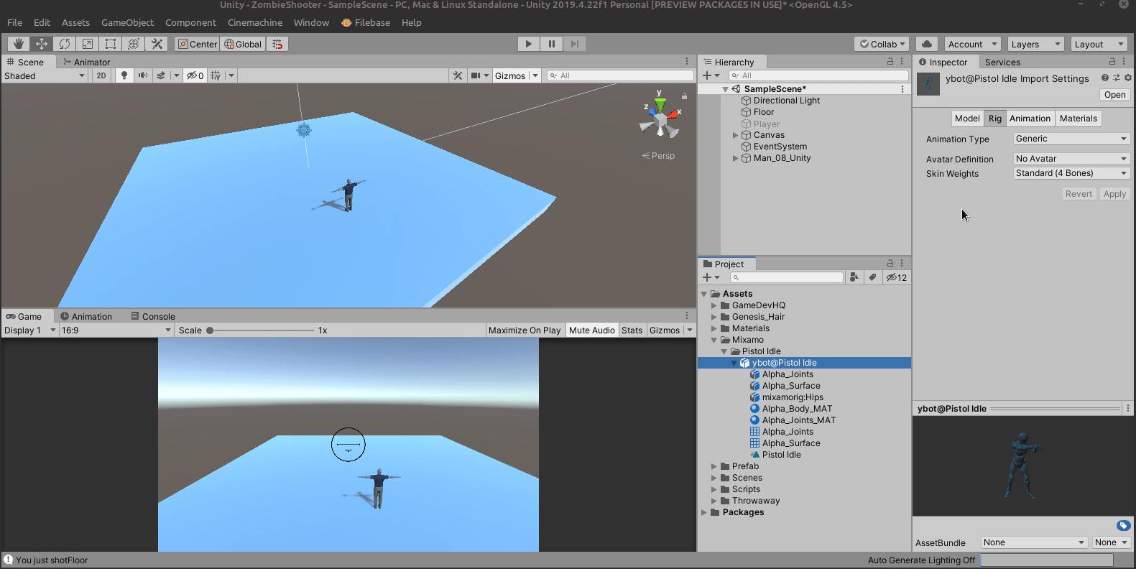Open the Collab dropdown
This screenshot has width=1136, height=569.
(x=882, y=44)
